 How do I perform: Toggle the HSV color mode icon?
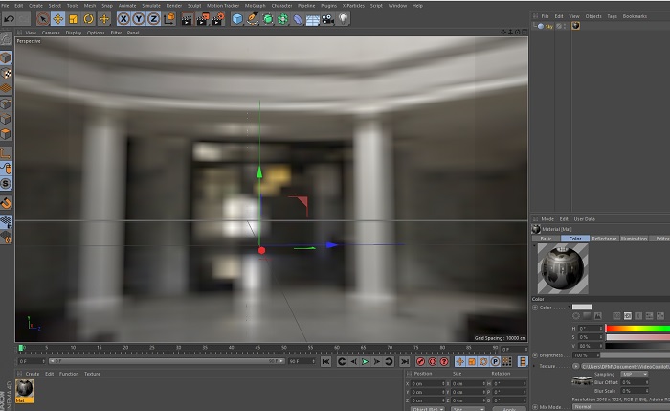click(627, 316)
